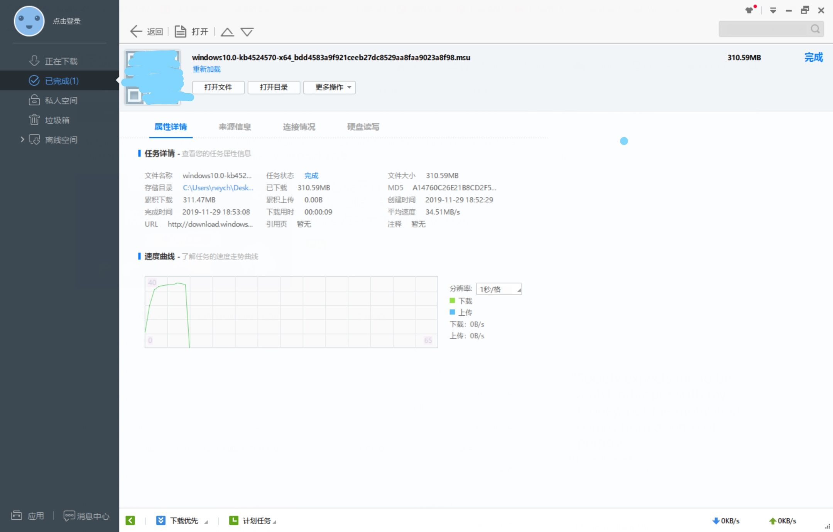The image size is (833, 532).
Task: Select the 属性详情 tab
Action: tap(171, 127)
